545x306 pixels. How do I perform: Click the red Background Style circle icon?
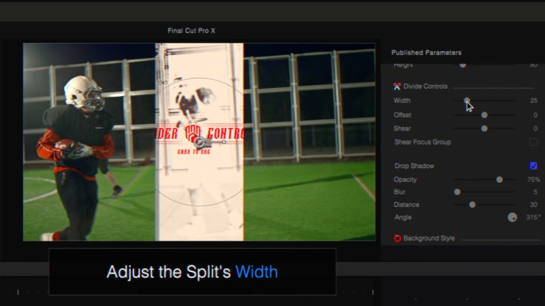(x=397, y=239)
